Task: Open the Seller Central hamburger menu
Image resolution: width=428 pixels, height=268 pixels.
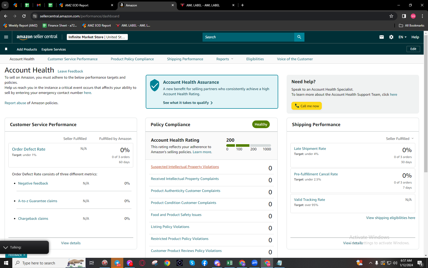Action: point(6,37)
